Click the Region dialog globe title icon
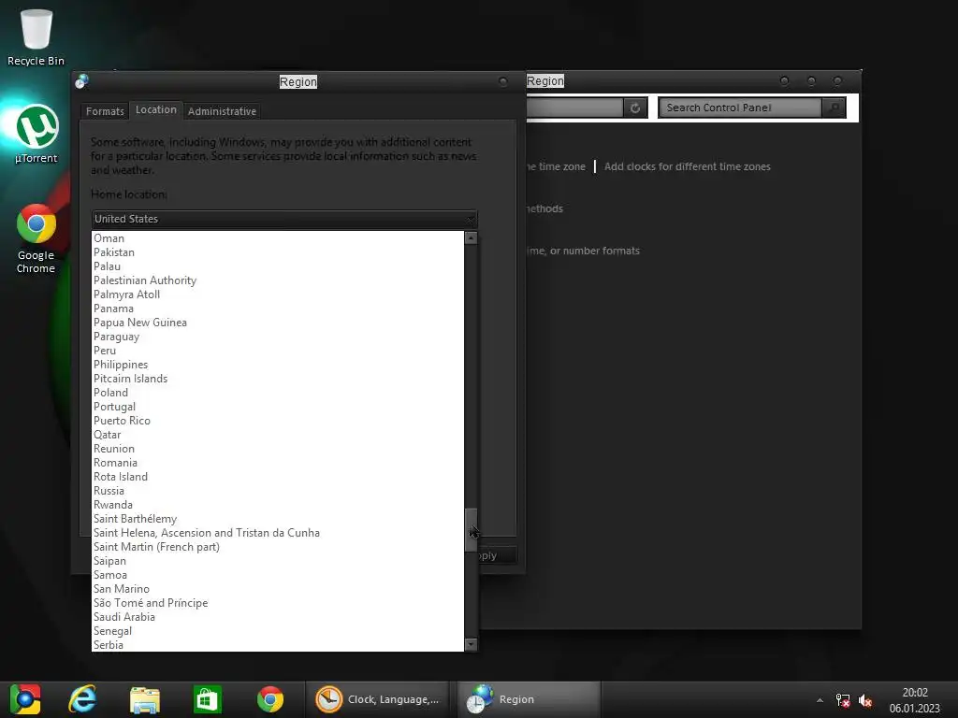The height and width of the screenshot is (718, 958). (82, 81)
